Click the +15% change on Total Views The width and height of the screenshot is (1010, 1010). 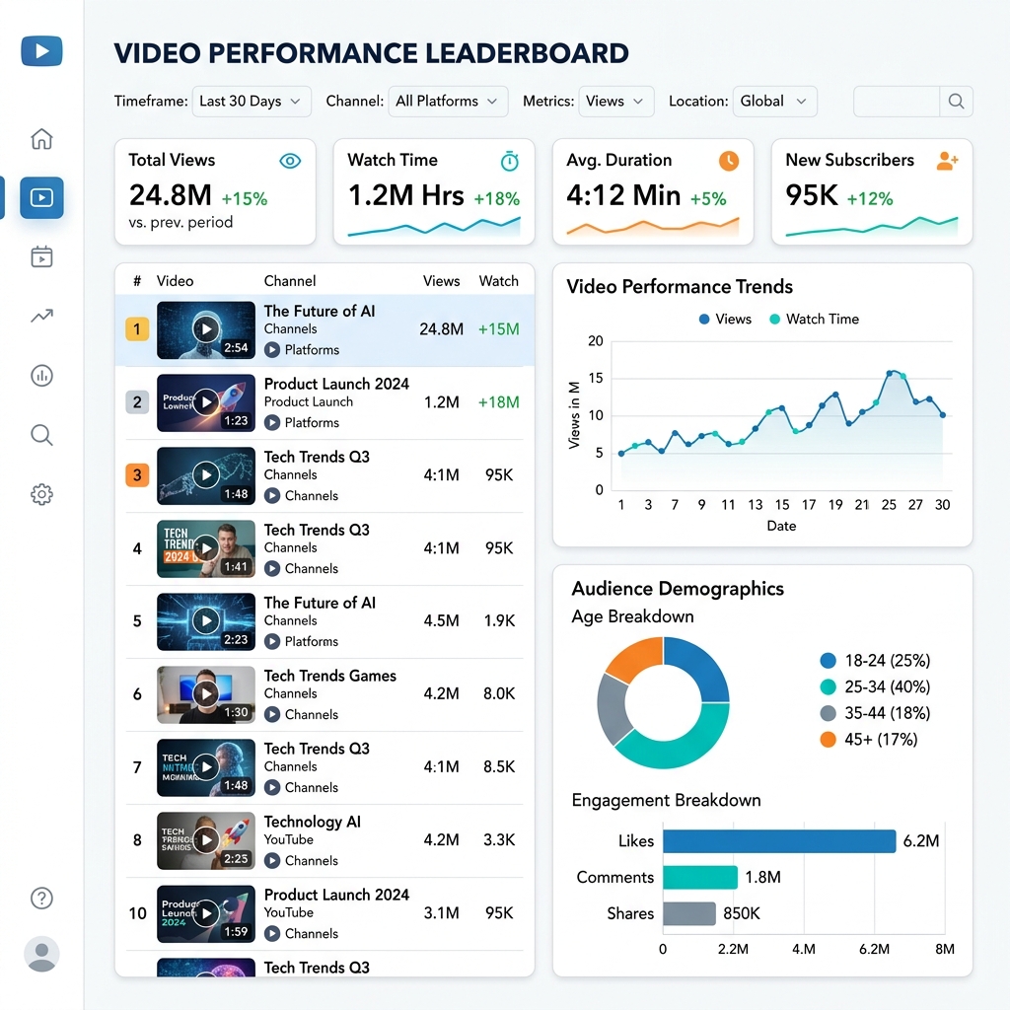(x=245, y=199)
